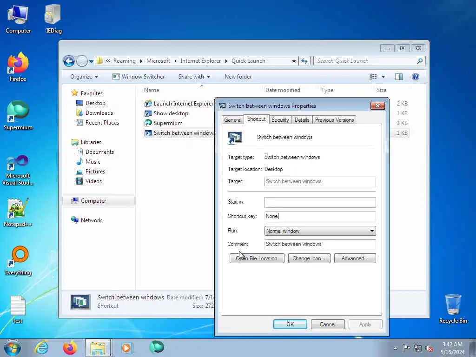Open the Windows Start button
Screen dimensions: 476x357
click(13, 348)
